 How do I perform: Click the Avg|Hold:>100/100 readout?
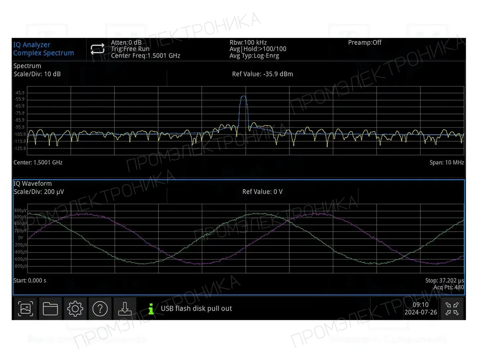pos(258,49)
